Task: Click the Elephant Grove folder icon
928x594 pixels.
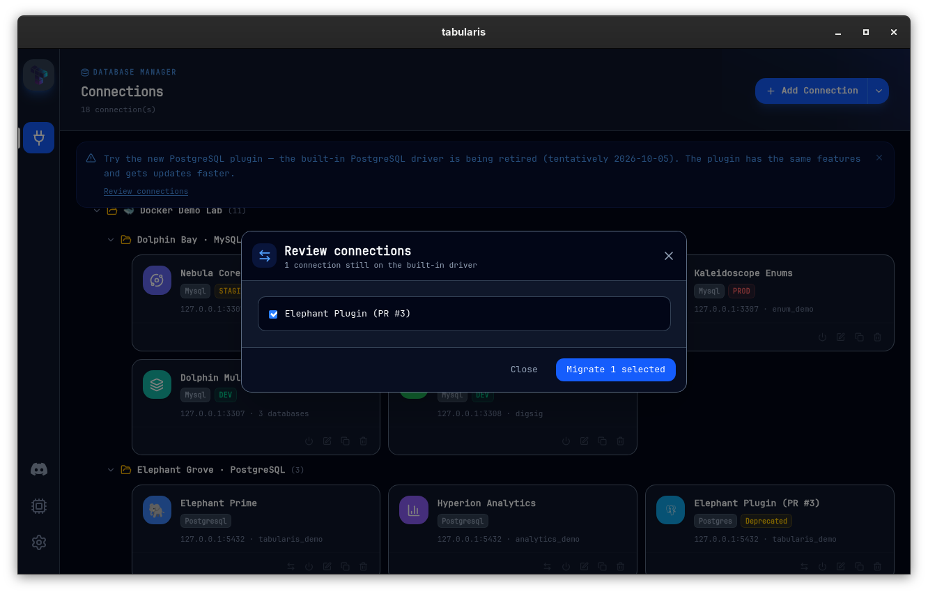Action: 126,470
